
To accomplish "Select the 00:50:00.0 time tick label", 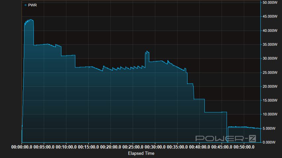I will tap(244, 147).
